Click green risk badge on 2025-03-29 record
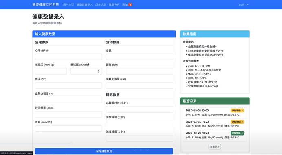This screenshot has width=282, height=155. [x=238, y=133]
